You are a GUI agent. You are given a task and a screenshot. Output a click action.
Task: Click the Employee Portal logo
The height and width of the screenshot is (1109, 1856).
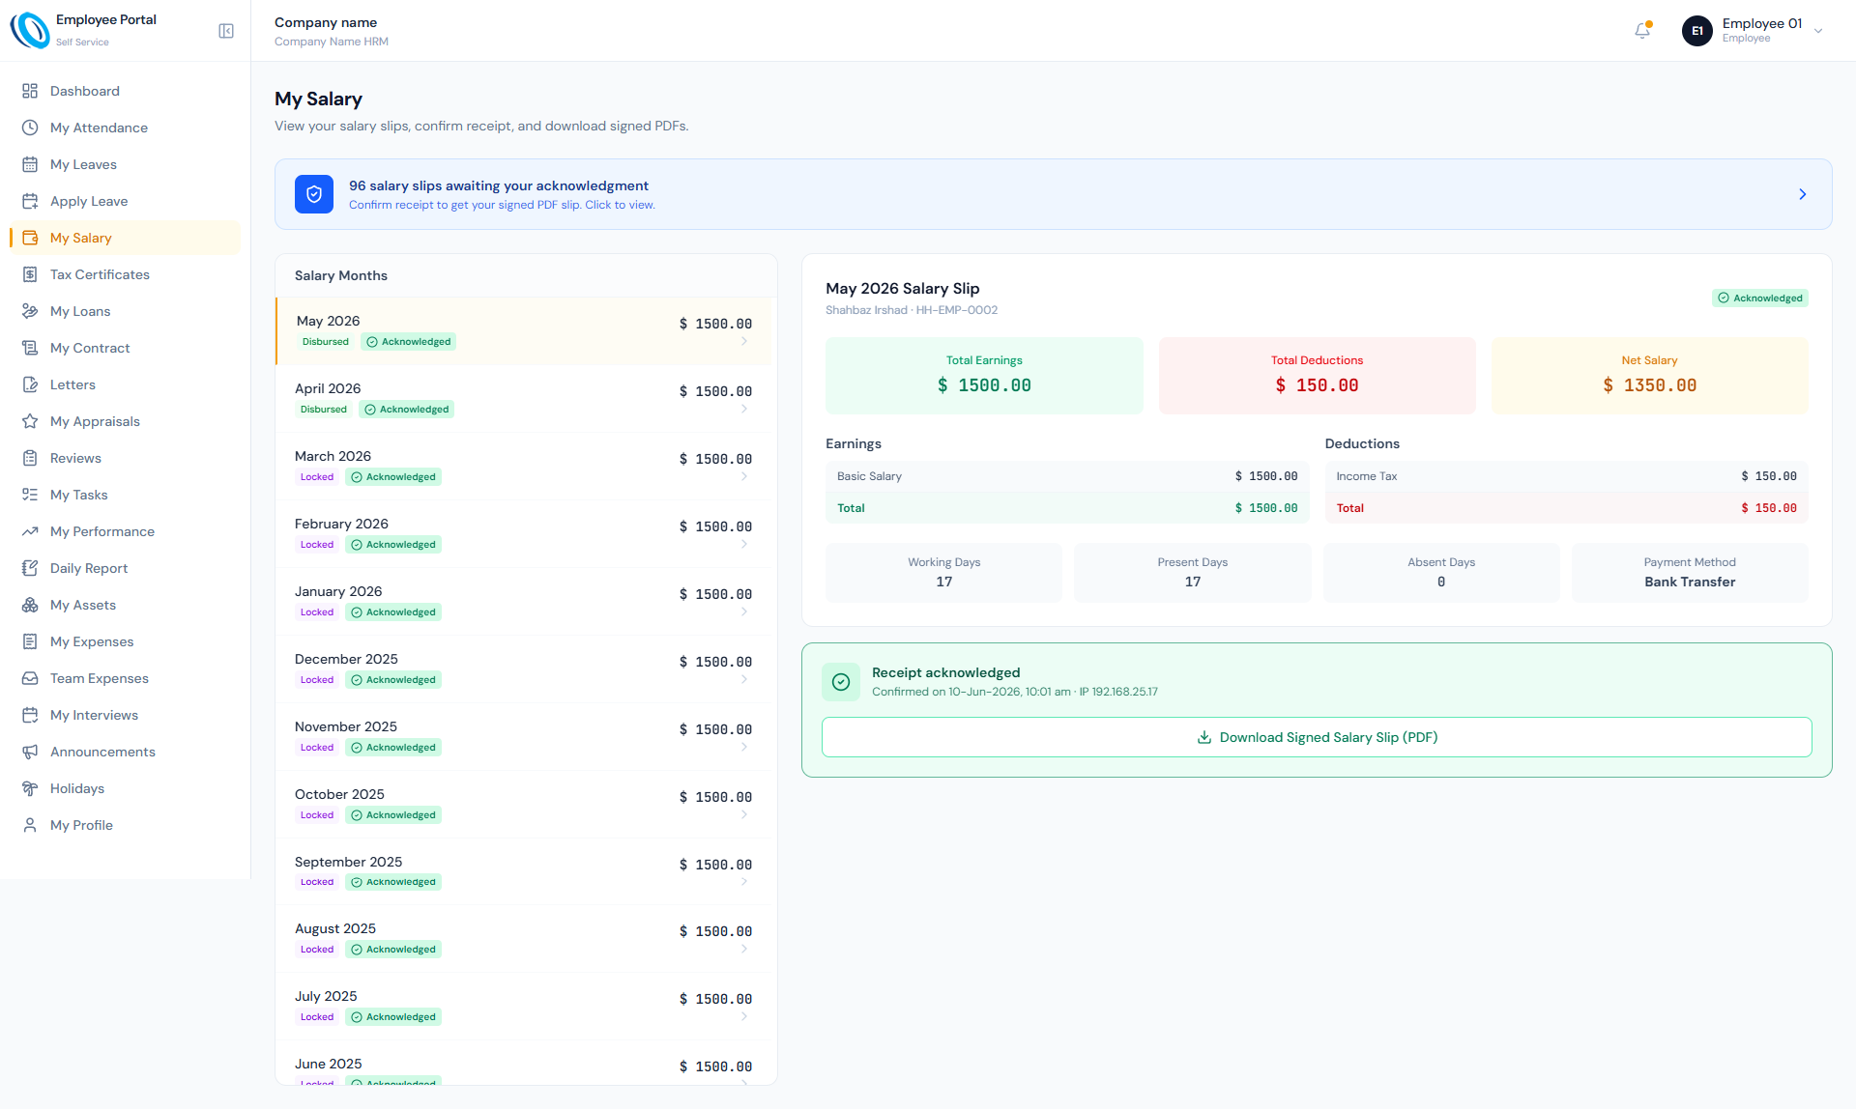[x=29, y=30]
